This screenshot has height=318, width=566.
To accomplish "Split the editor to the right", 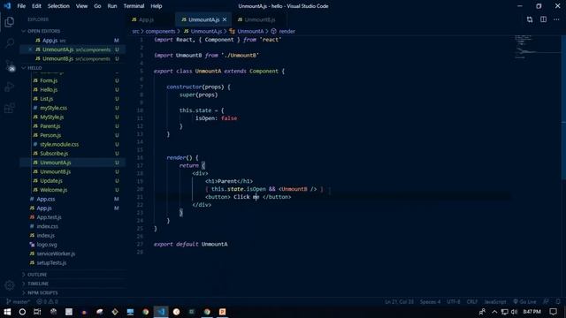I will coord(543,19).
